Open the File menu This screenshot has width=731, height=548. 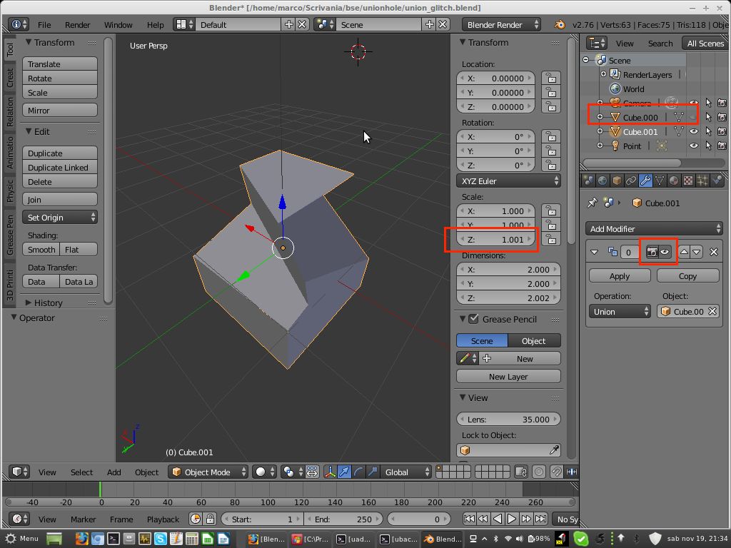(44, 25)
